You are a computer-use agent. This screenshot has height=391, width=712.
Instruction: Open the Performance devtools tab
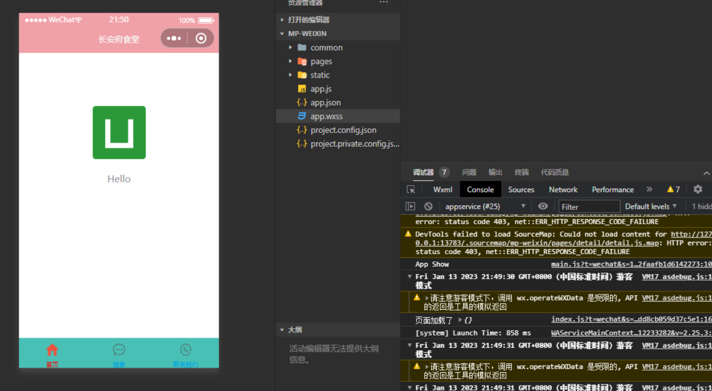pyautogui.click(x=613, y=190)
